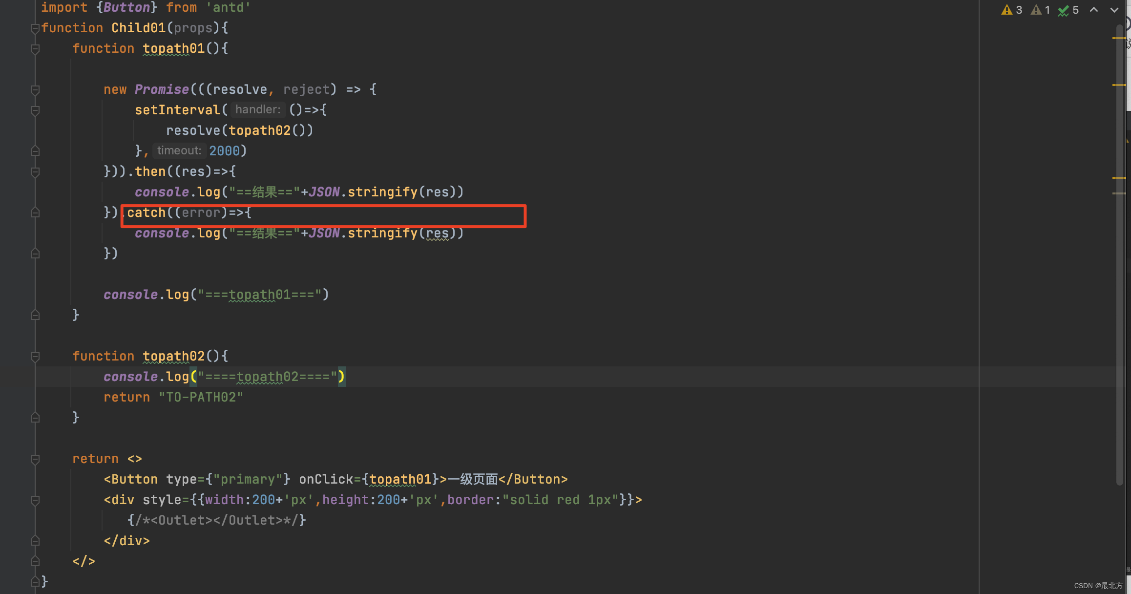Go to previous highlighted error arrow
This screenshot has width=1131, height=594.
(x=1094, y=10)
